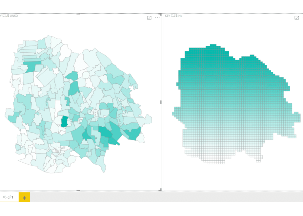Grab the top-center resize handle of JINKO visual
303x216 pixels.
[78, 14]
